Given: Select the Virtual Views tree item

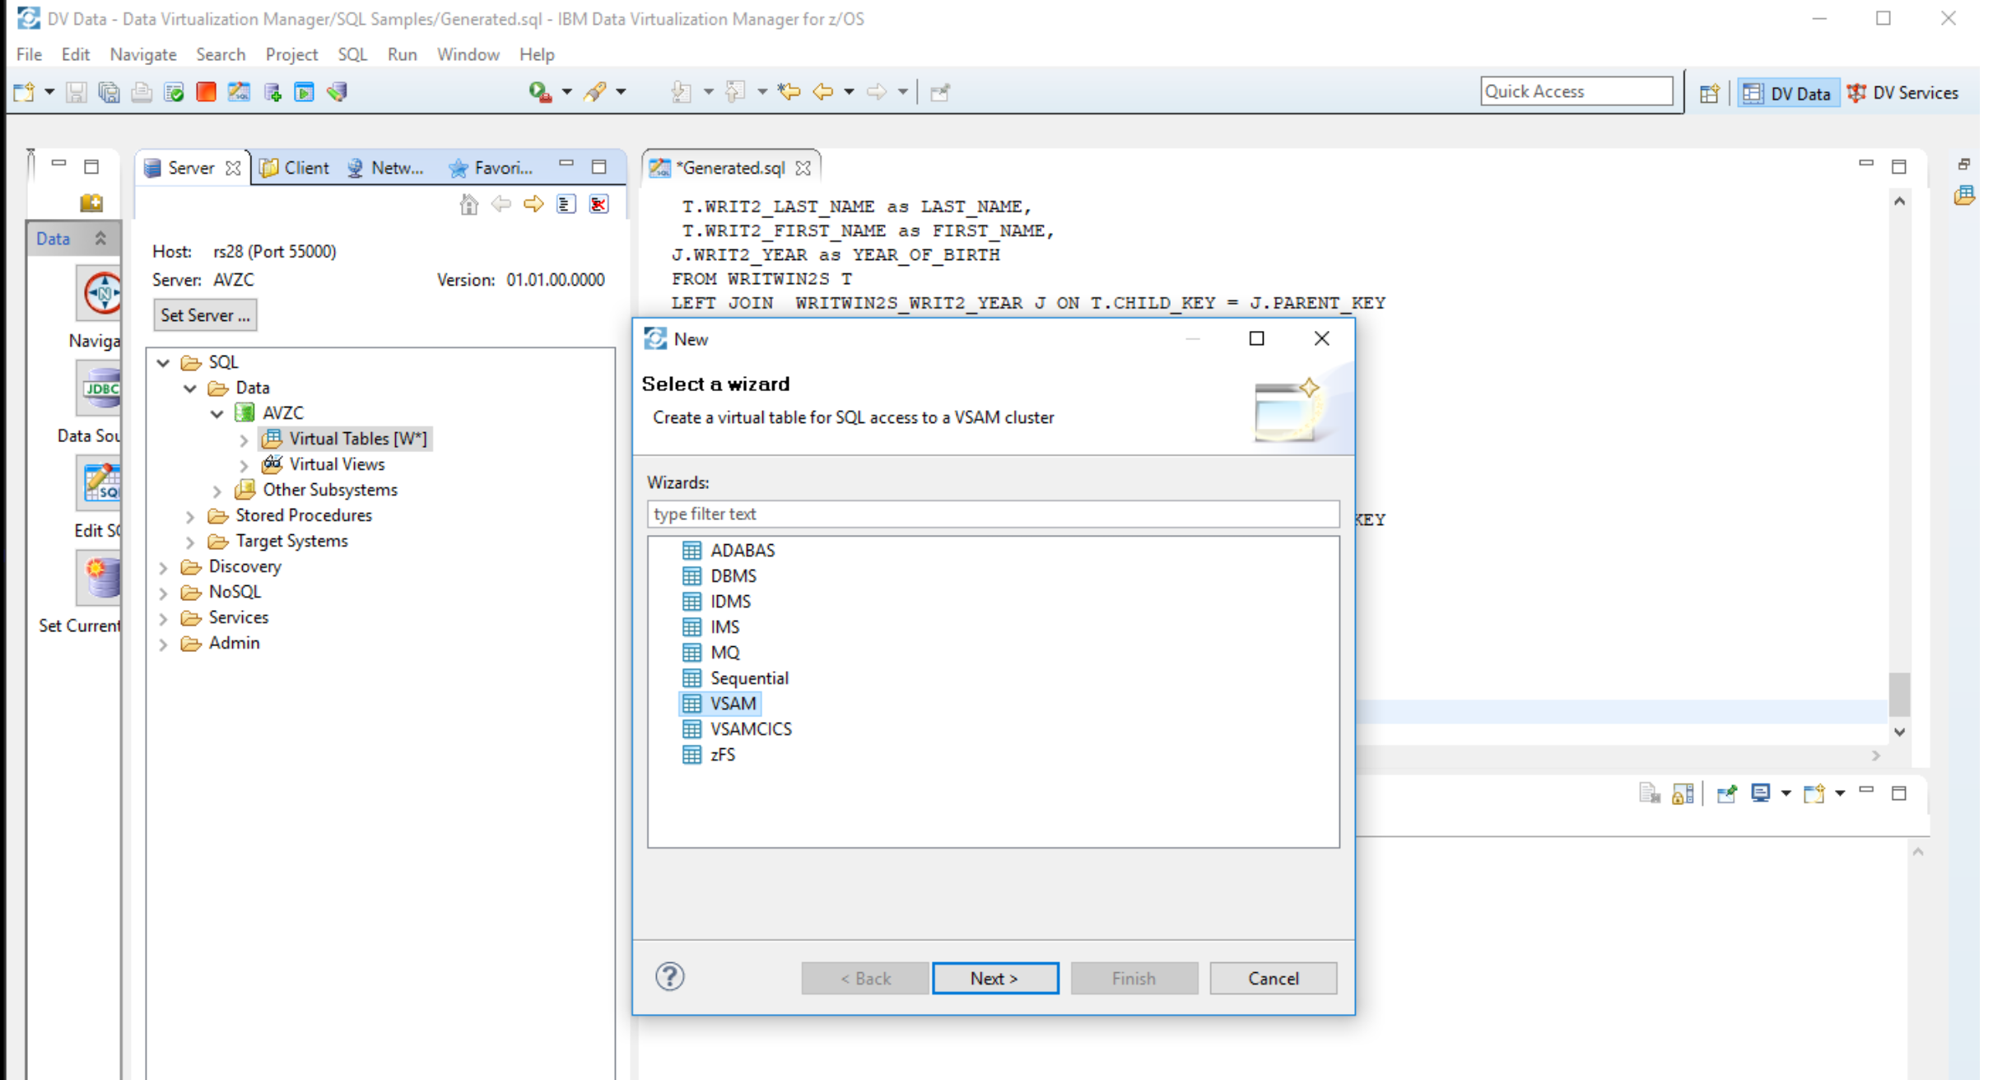Looking at the screenshot, I should (x=324, y=464).
